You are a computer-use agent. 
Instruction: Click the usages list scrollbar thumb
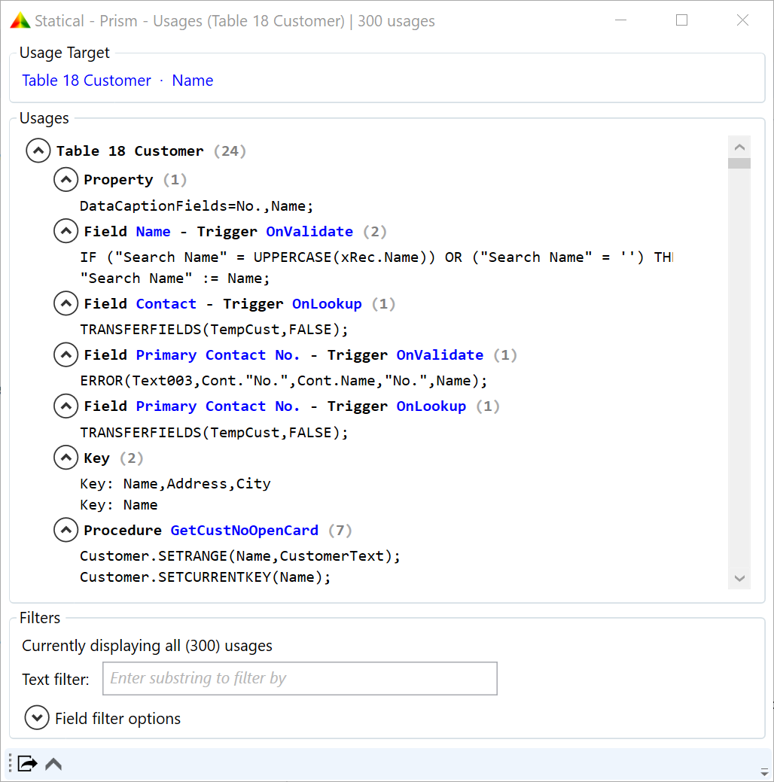pos(739,163)
